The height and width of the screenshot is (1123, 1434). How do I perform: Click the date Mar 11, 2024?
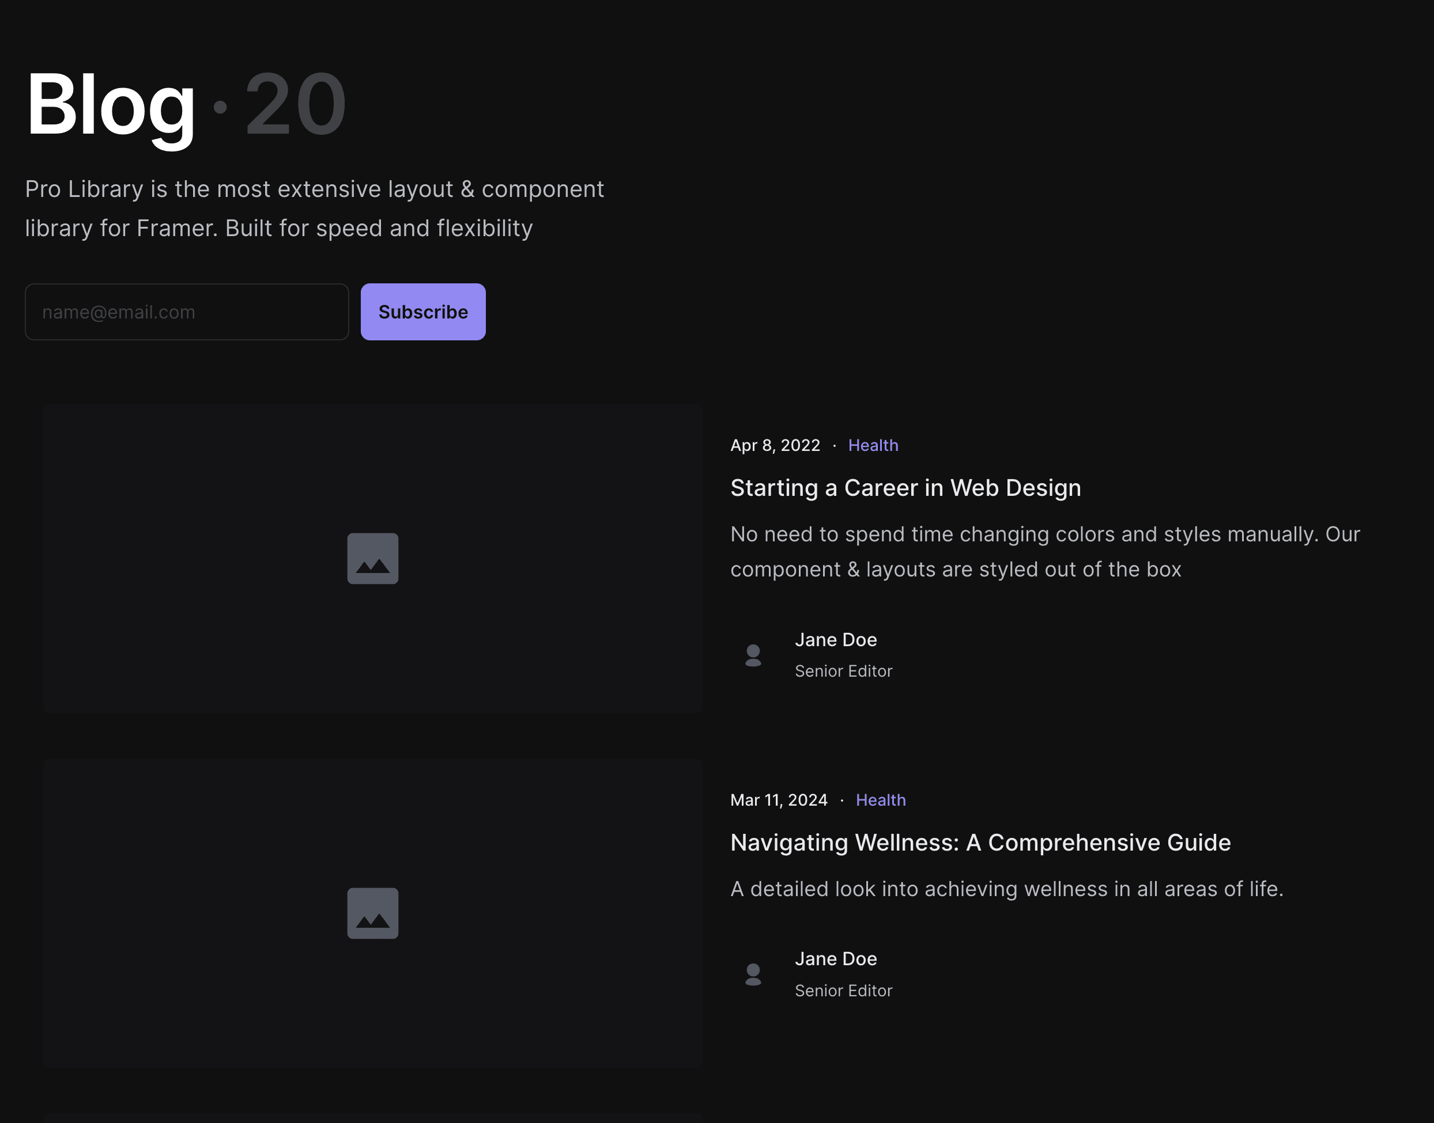pyautogui.click(x=779, y=799)
